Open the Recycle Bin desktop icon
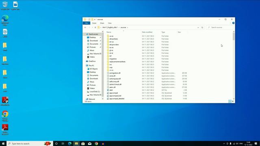Image resolution: width=260 pixels, height=146 pixels. (x=5, y=6)
